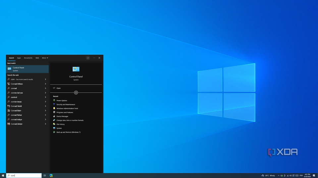The image size is (318, 178).
Task: Open the network tray icon
Action: [x=288, y=176]
